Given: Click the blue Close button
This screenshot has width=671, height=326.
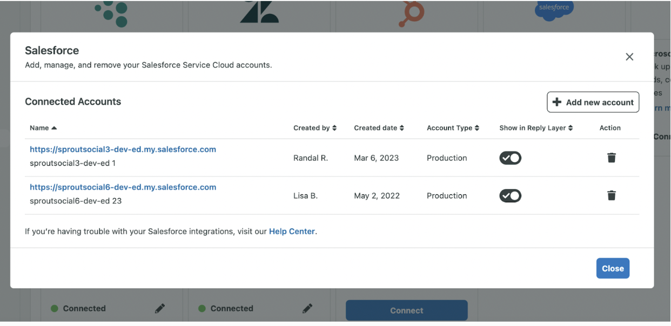Looking at the screenshot, I should 613,268.
